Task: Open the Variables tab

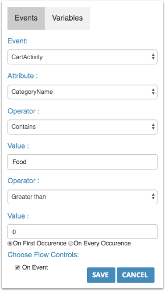Action: pyautogui.click(x=67, y=18)
